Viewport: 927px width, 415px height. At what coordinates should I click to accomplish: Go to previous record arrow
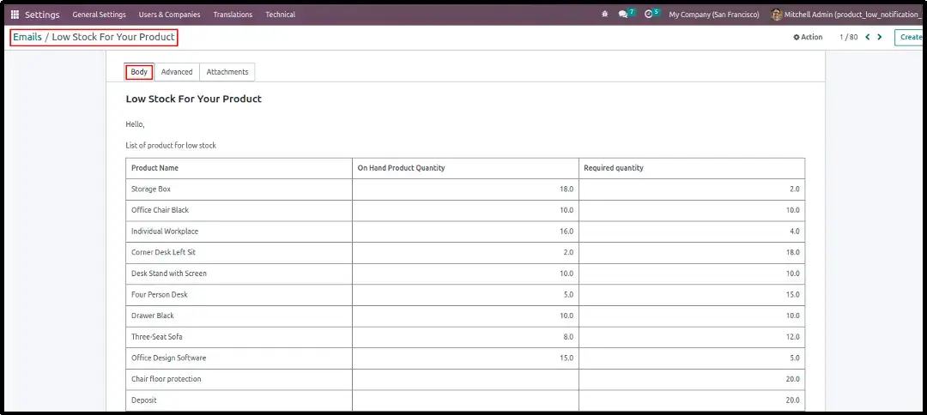867,37
